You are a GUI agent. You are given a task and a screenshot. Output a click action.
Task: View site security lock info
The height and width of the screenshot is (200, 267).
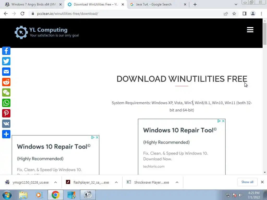(33, 14)
